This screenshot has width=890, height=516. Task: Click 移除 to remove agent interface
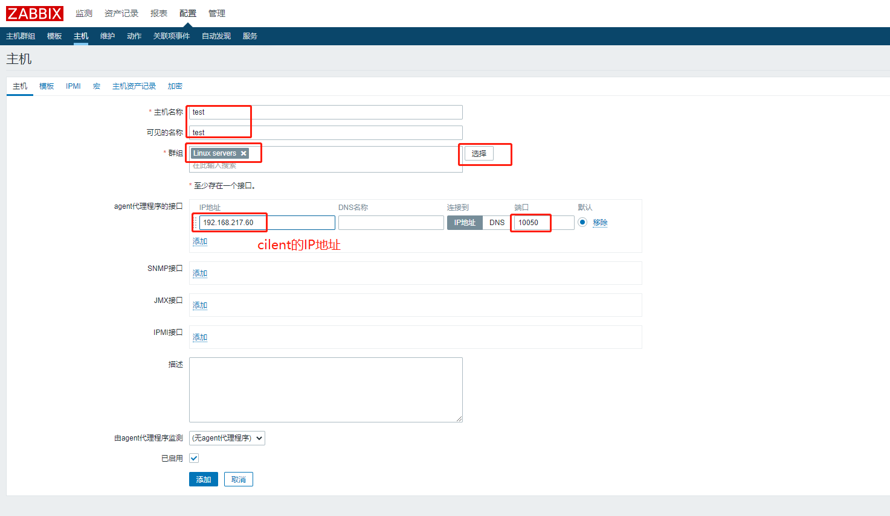tap(600, 223)
